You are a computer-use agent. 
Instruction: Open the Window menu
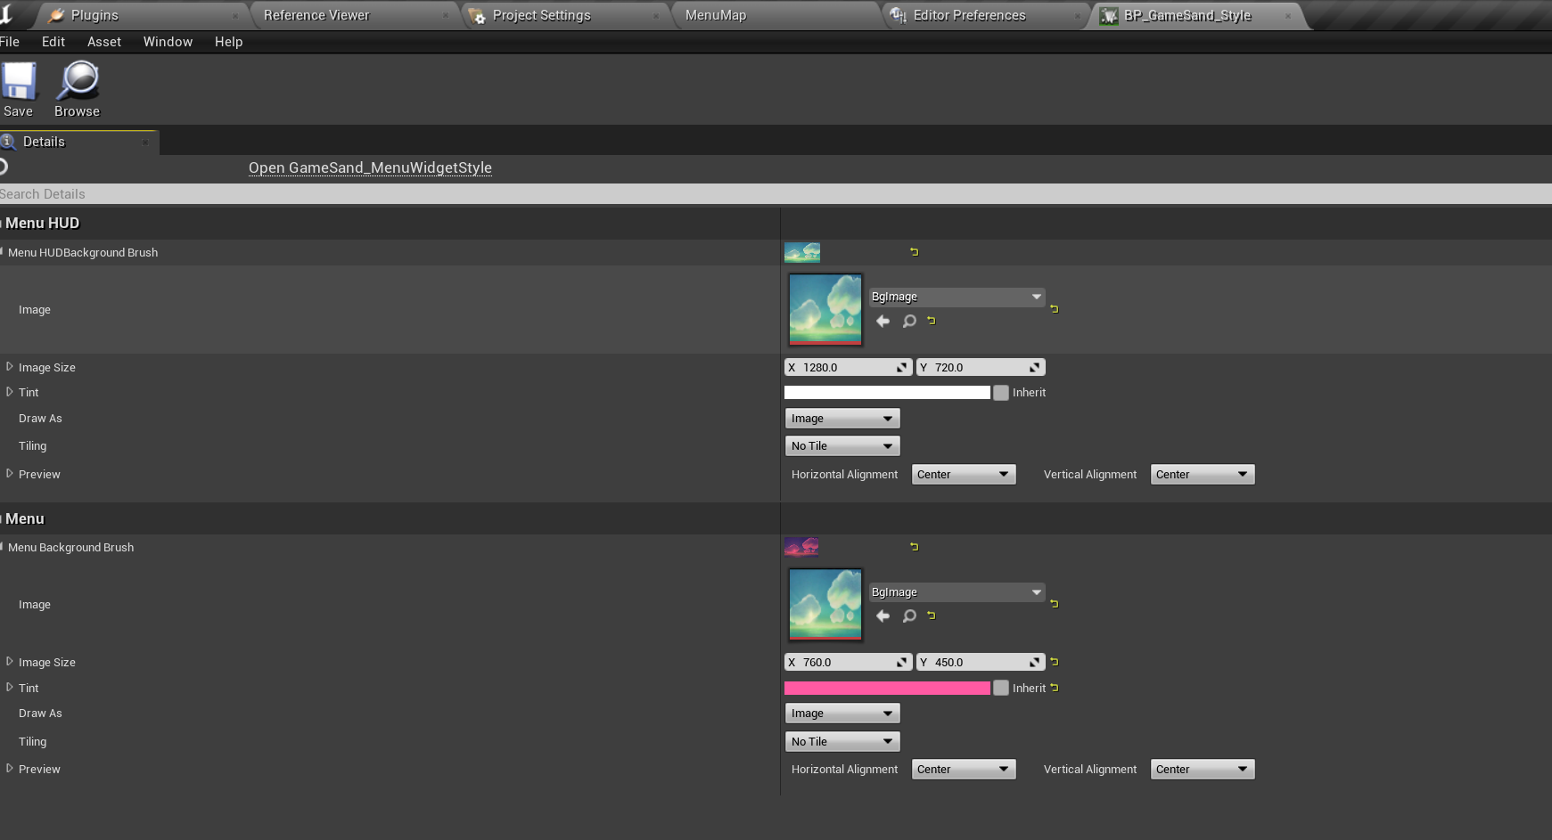(168, 41)
